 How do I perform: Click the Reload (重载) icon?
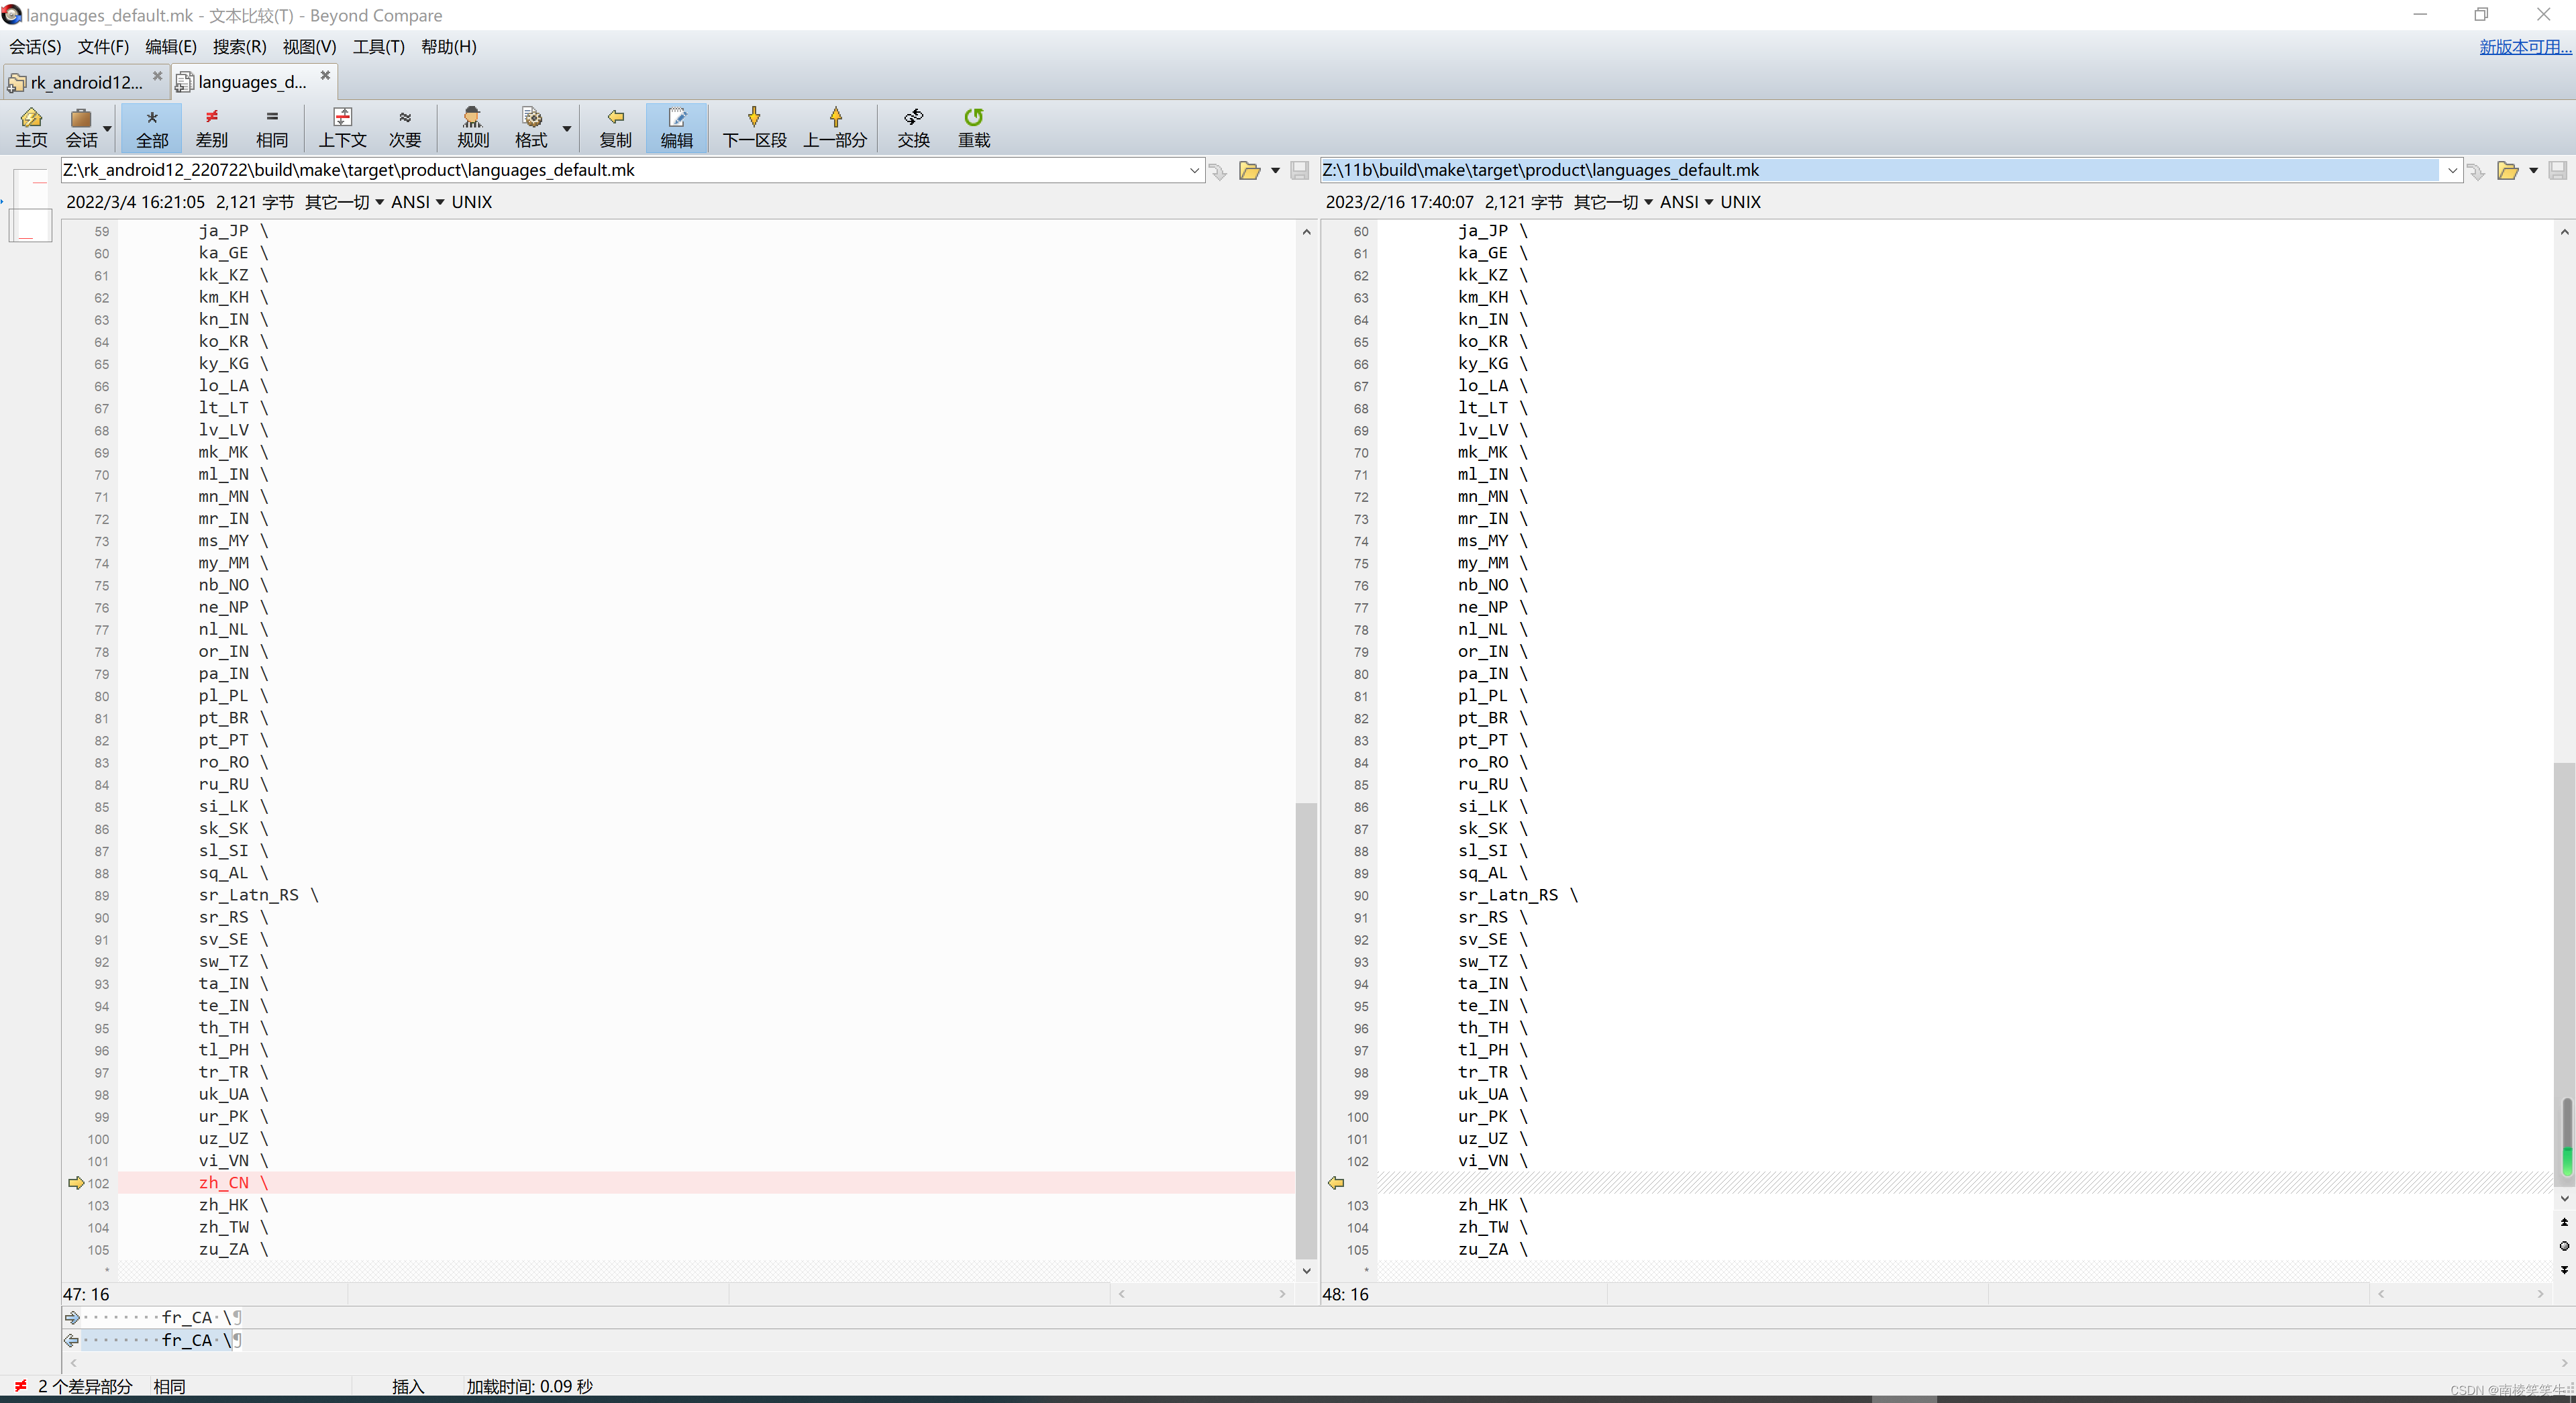973,127
